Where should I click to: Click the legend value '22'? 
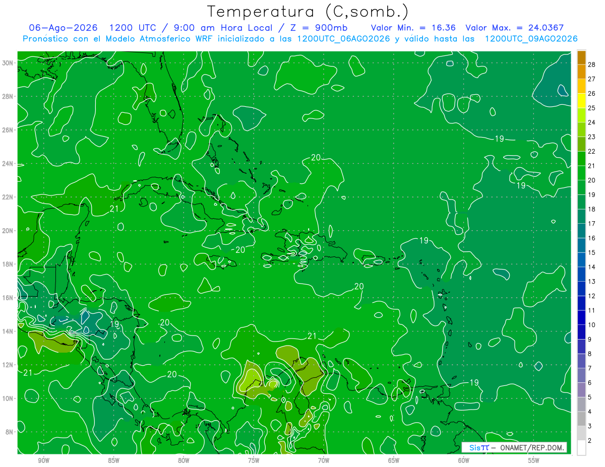tap(592, 151)
